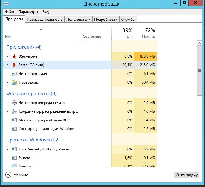Expand the DServer.exe process tree
This screenshot has width=205, height=187.
click(x=7, y=56)
